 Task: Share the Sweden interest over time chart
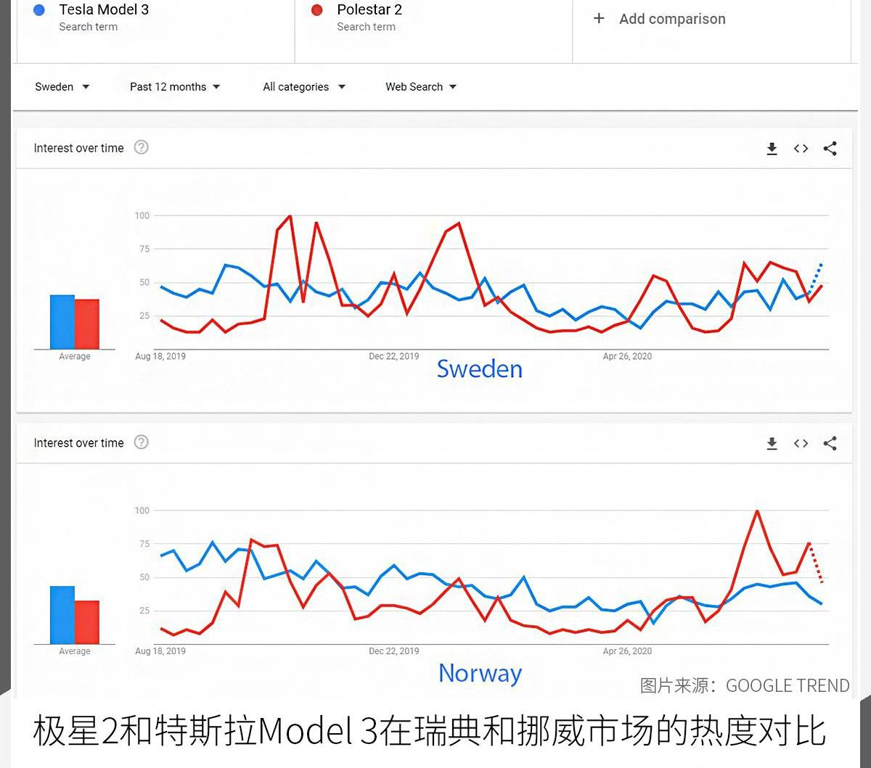830,149
